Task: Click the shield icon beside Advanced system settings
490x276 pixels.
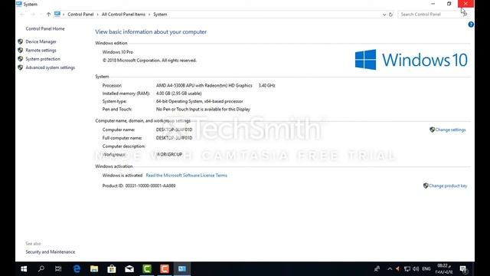Action: [x=21, y=67]
